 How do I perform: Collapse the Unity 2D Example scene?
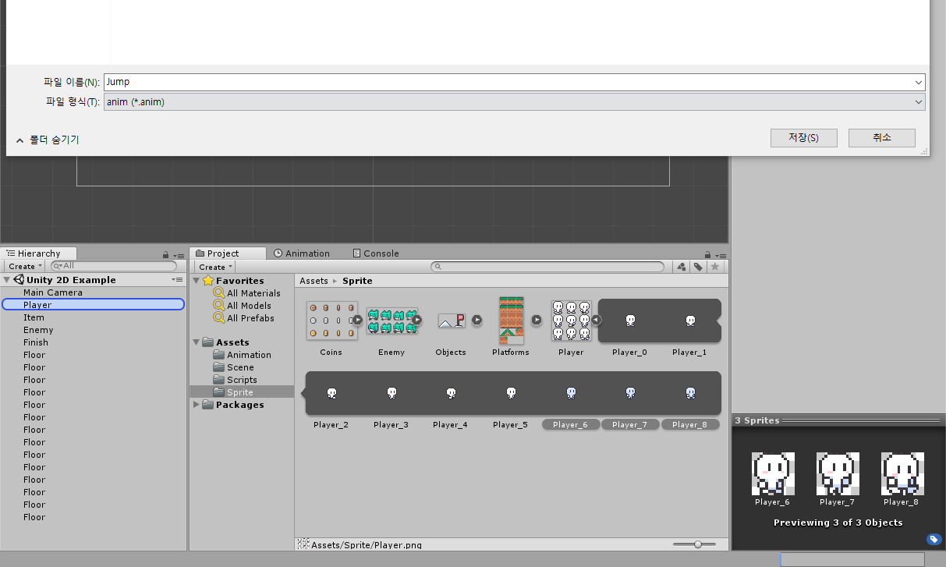tap(7, 280)
